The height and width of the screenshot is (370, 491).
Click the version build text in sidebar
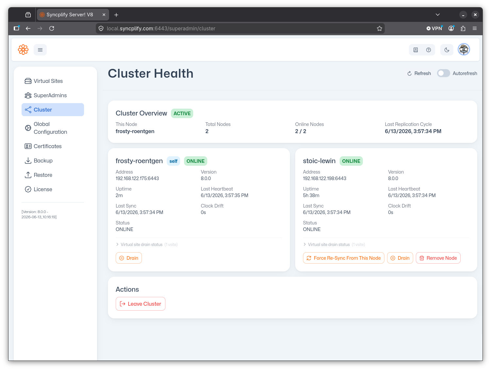click(39, 214)
